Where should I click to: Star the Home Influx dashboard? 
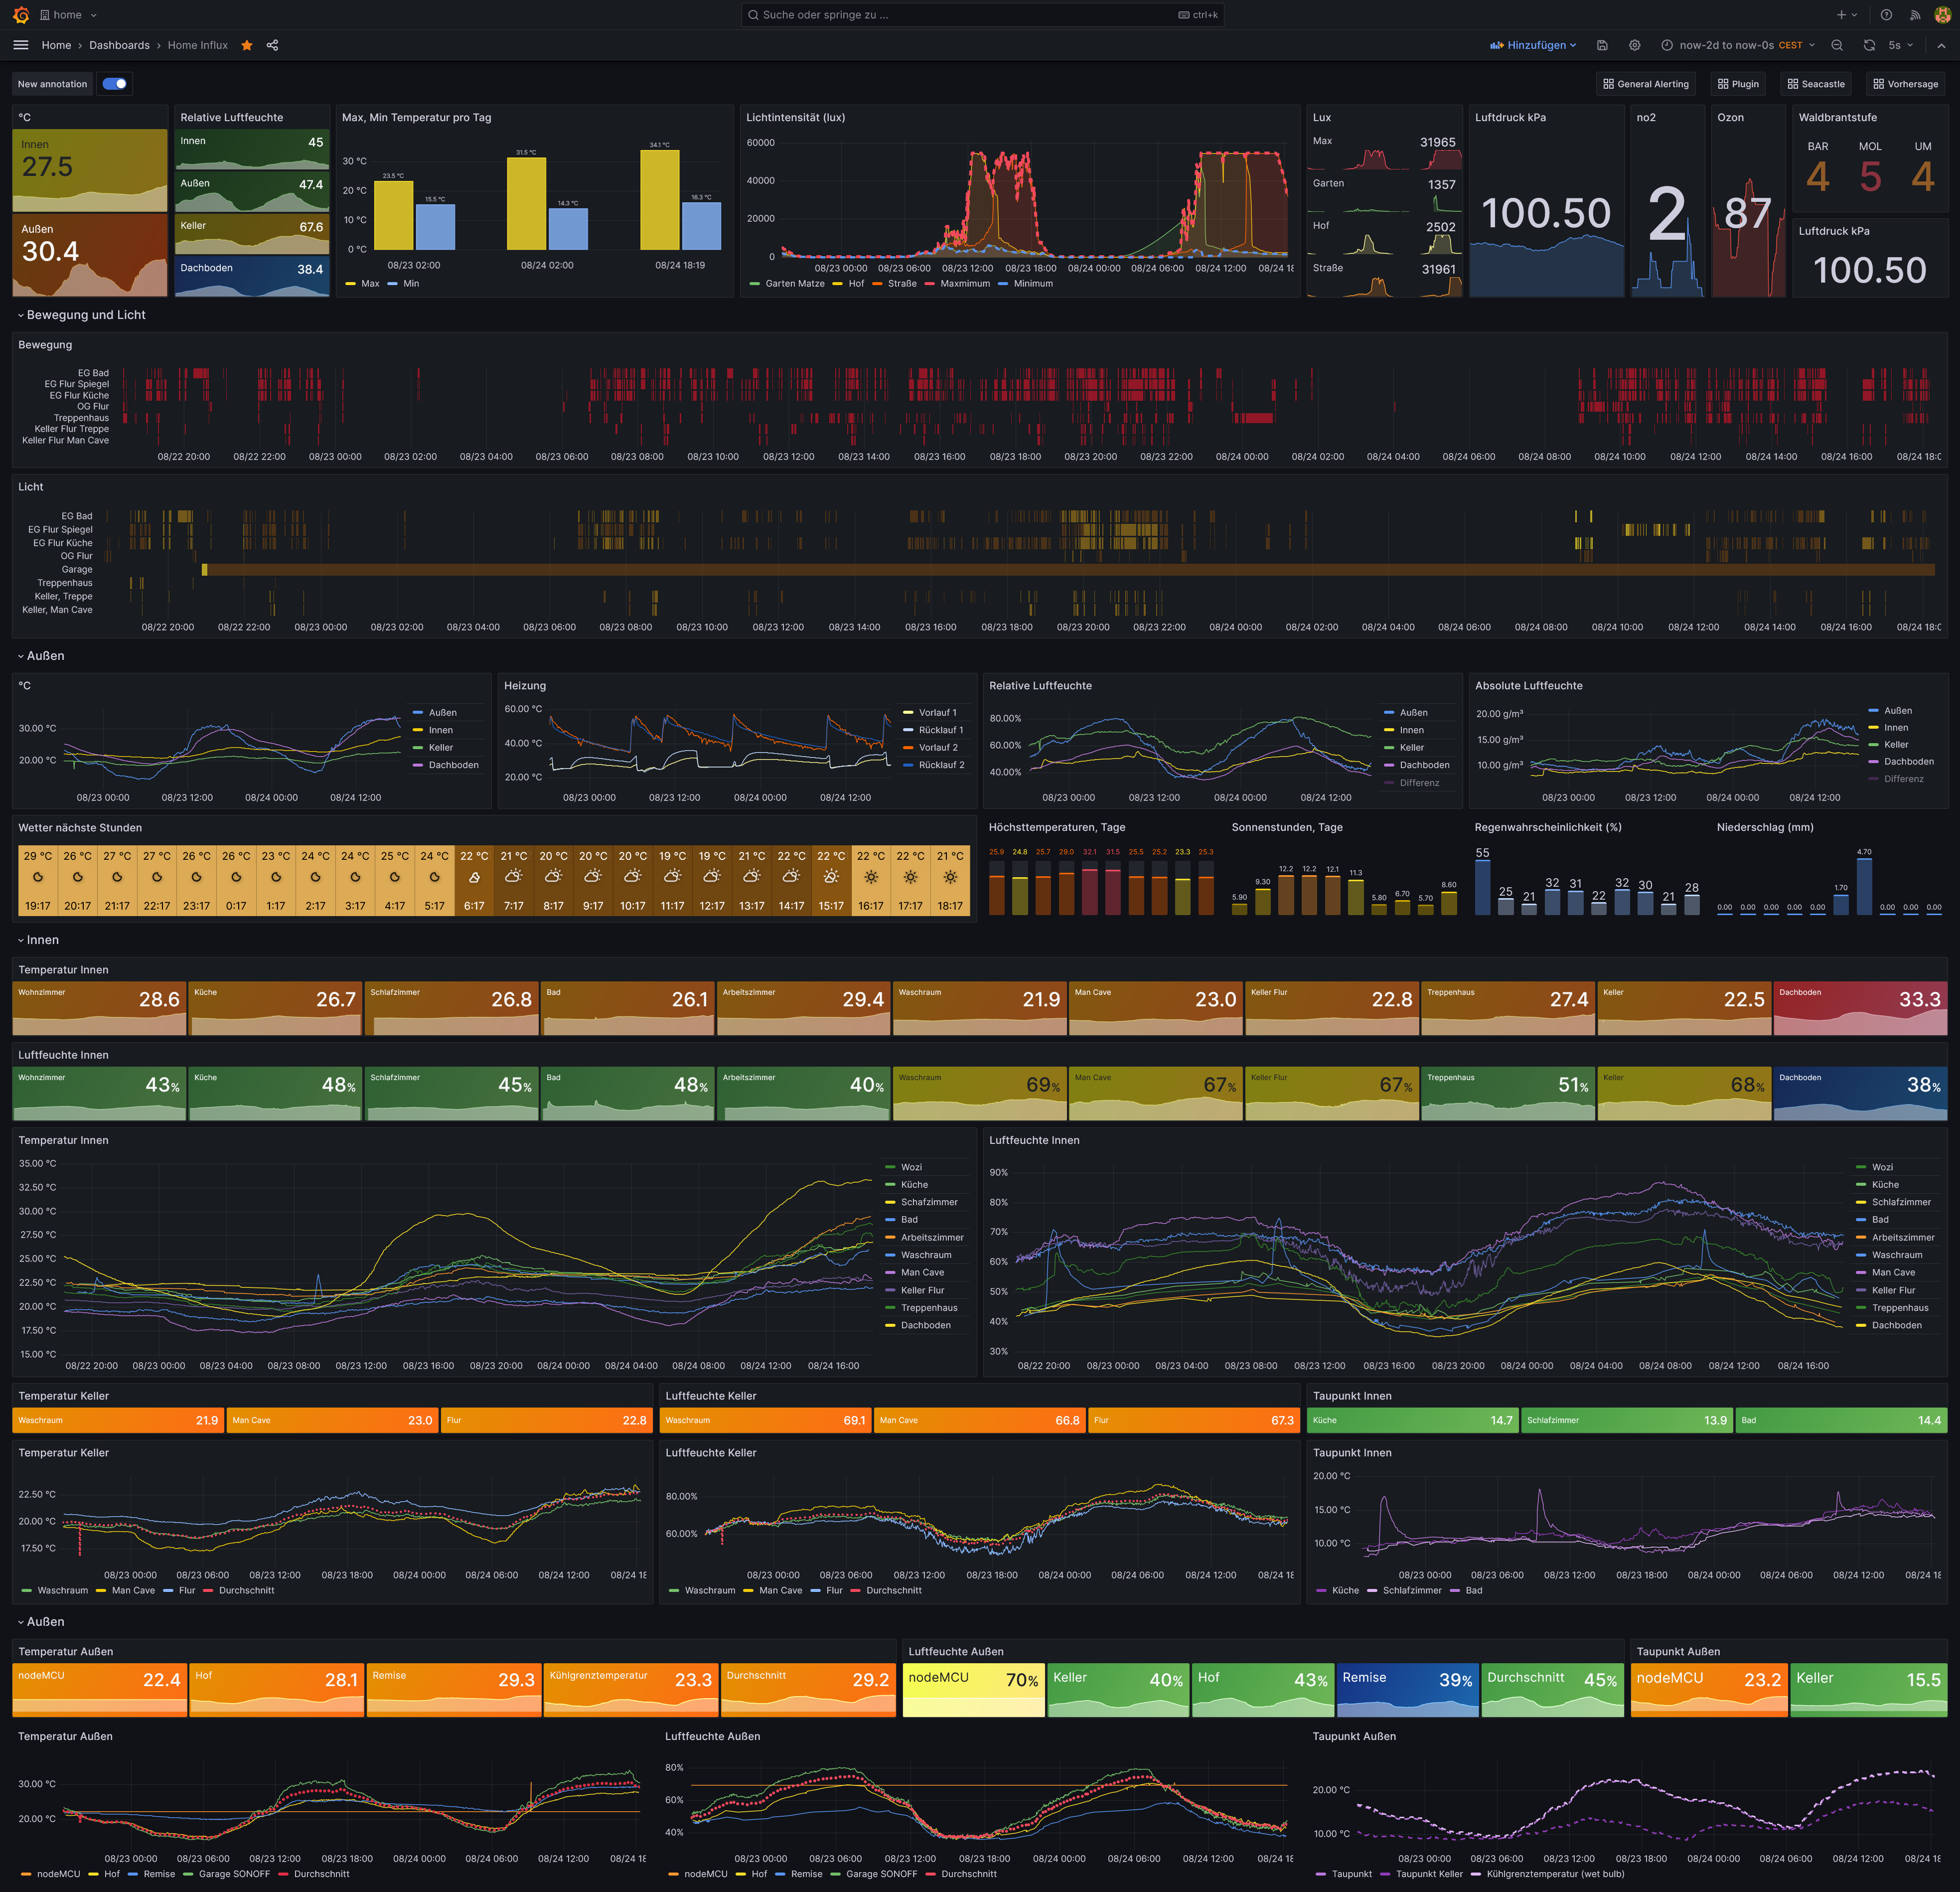247,45
